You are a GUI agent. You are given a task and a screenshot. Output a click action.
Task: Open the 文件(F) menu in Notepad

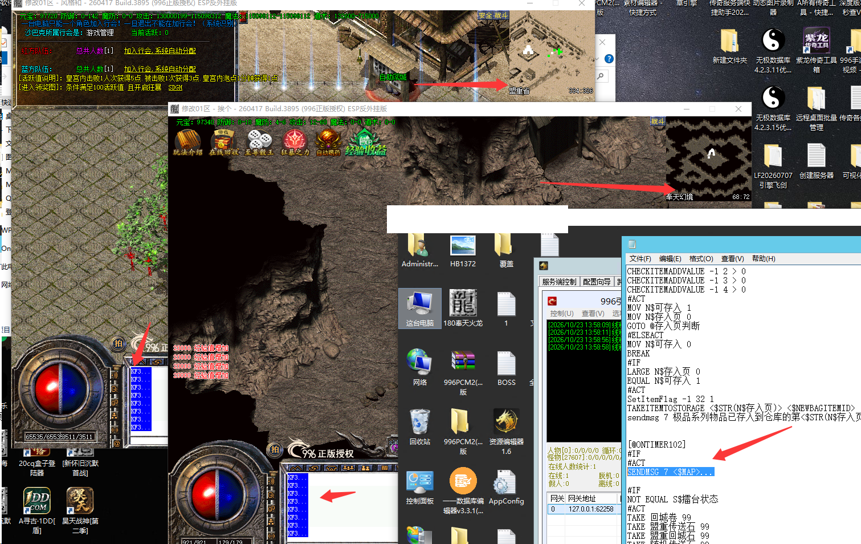coord(640,259)
